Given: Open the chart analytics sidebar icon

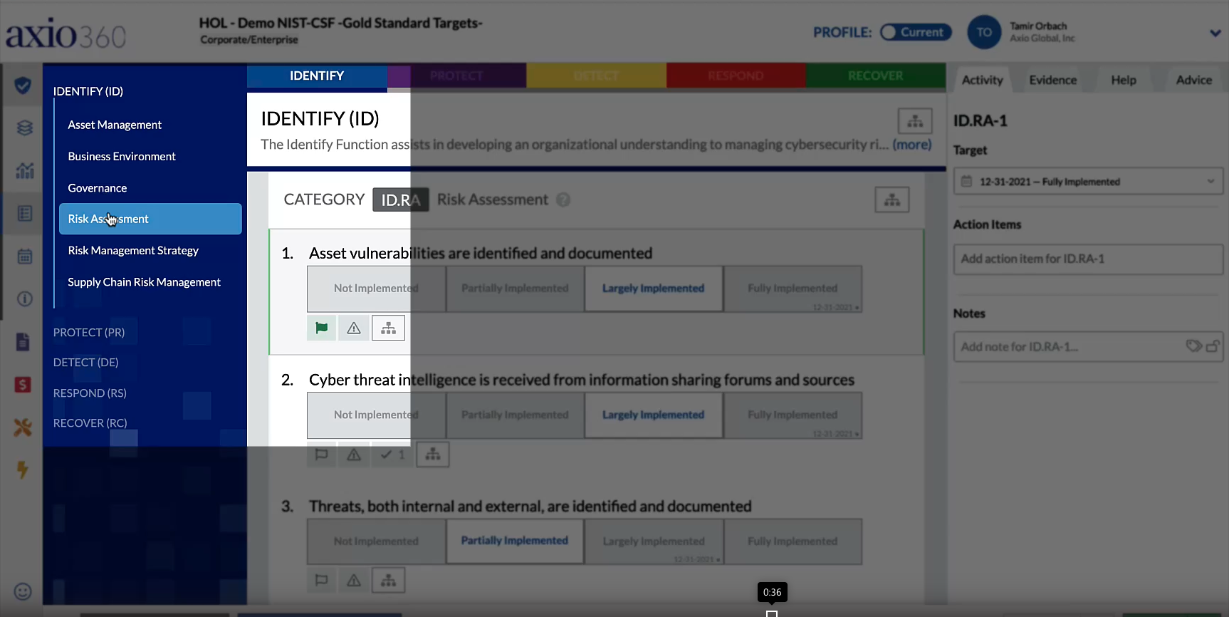Looking at the screenshot, I should pos(25,171).
